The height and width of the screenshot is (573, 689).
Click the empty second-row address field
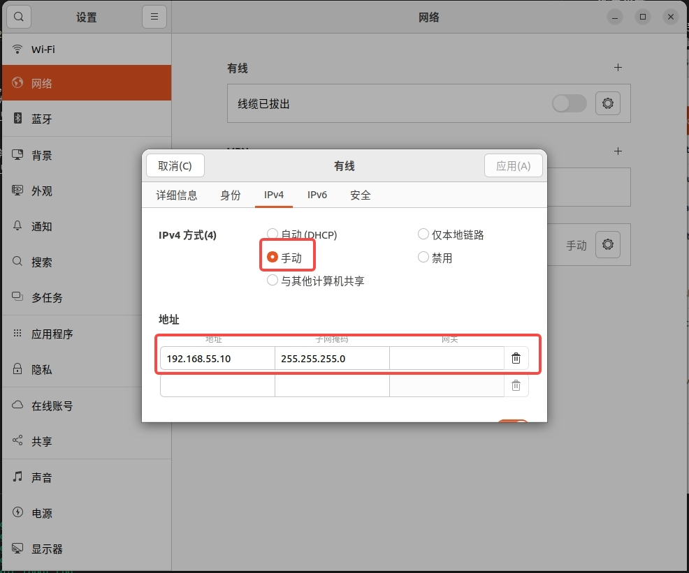pos(217,386)
